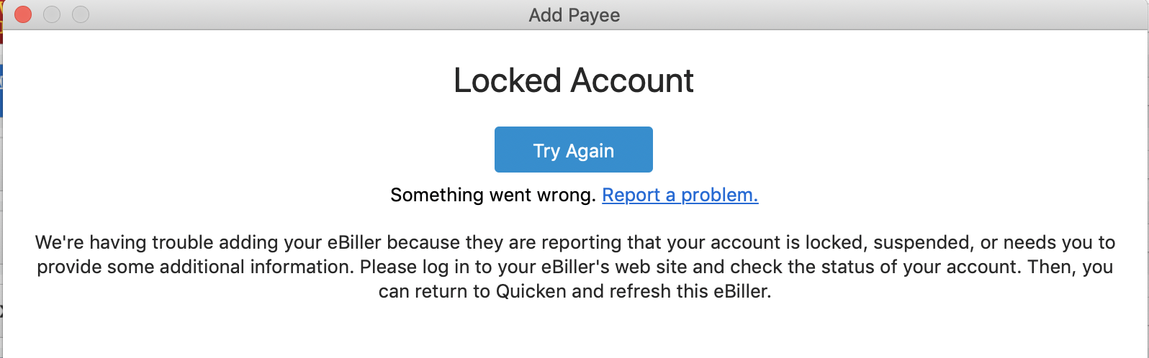Click the blue Try Again button
The width and height of the screenshot is (1149, 358).
click(573, 150)
